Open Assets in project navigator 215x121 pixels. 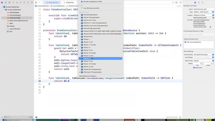point(12,26)
